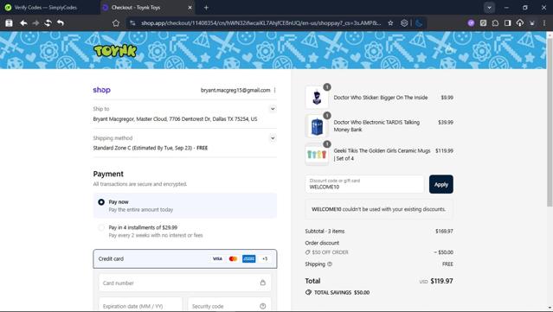Open a new browser tab
Viewport: 553px width, 312px height.
click(206, 8)
